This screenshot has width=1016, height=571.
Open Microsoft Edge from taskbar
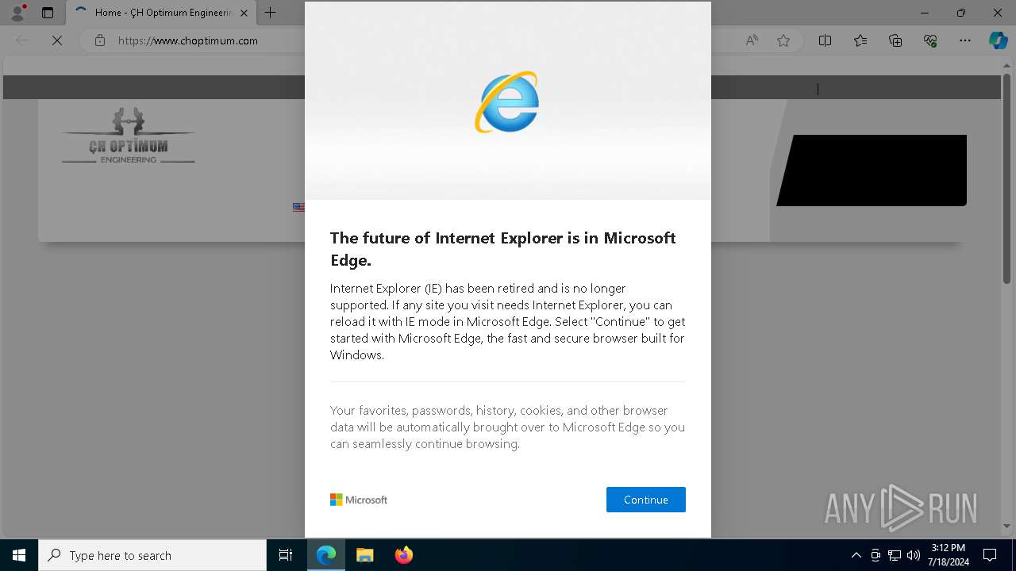coord(326,555)
